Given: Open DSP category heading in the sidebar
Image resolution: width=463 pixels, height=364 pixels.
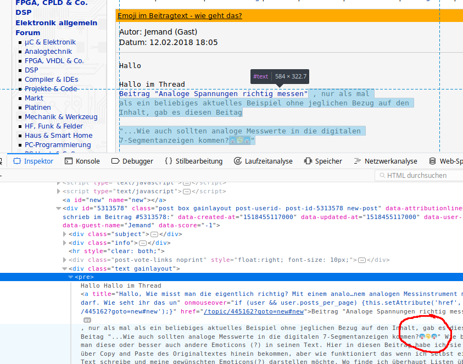Looking at the screenshot, I should click(x=24, y=13).
